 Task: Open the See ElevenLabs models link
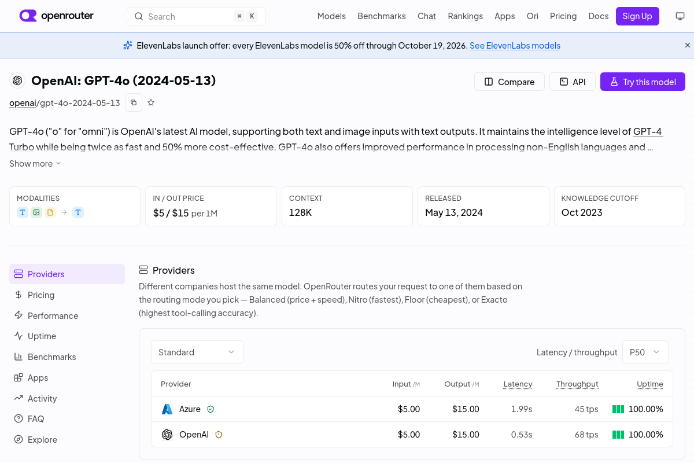click(515, 46)
